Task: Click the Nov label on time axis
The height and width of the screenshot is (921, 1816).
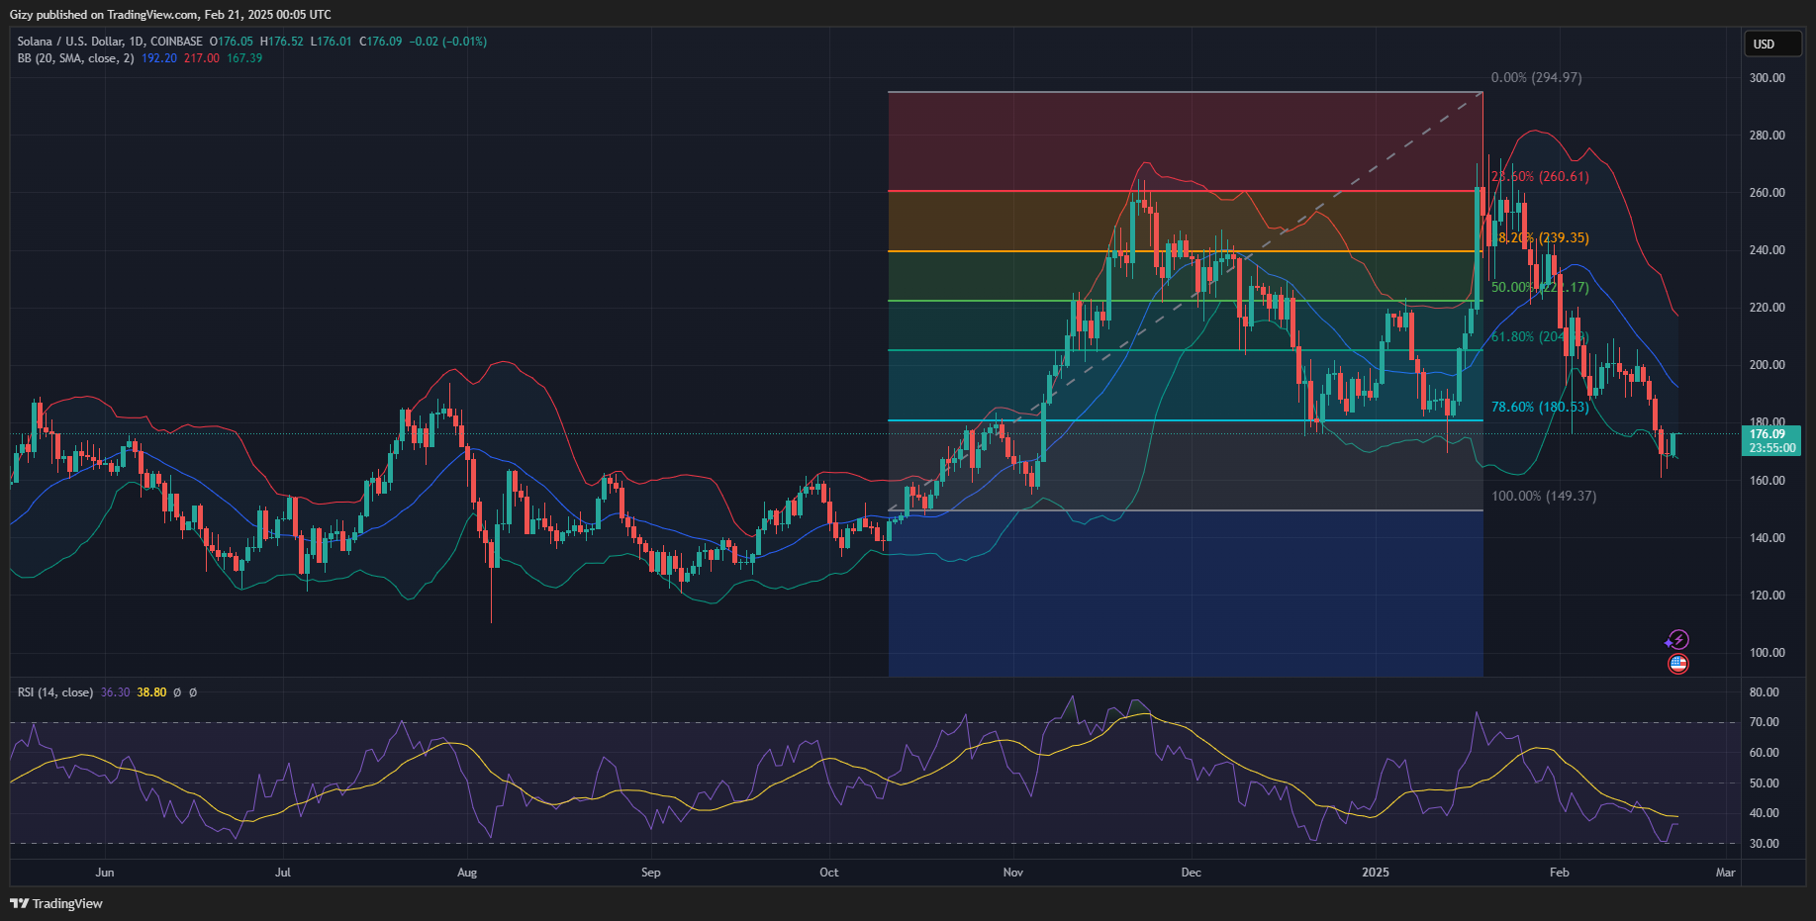Action: (1012, 873)
